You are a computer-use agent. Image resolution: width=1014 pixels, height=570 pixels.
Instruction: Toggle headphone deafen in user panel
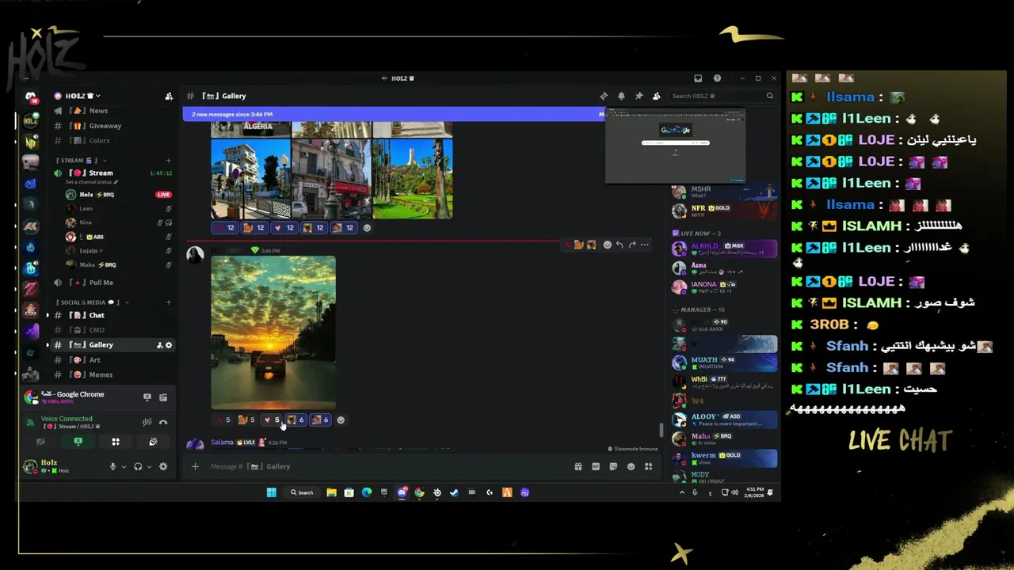(x=138, y=466)
